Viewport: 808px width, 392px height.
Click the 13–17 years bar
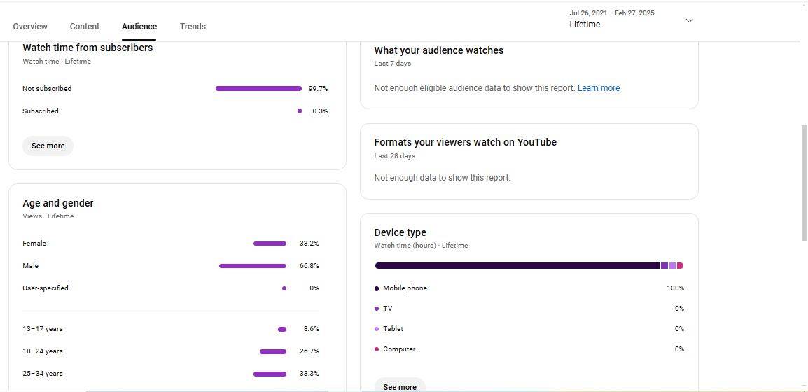(282, 329)
